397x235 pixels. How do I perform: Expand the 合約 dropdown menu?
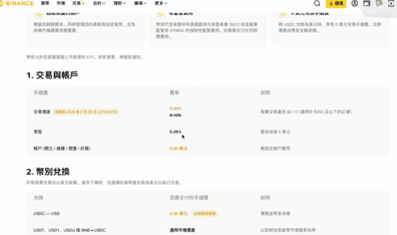coord(99,3)
